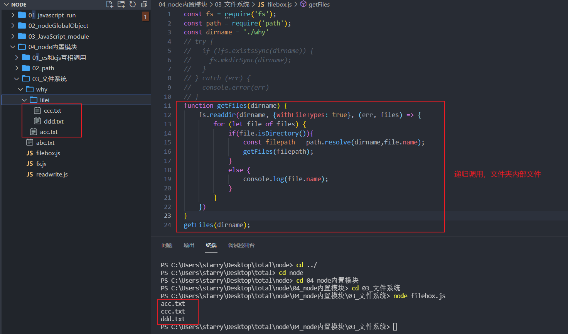Click the acc.txt file icon

tap(34, 132)
